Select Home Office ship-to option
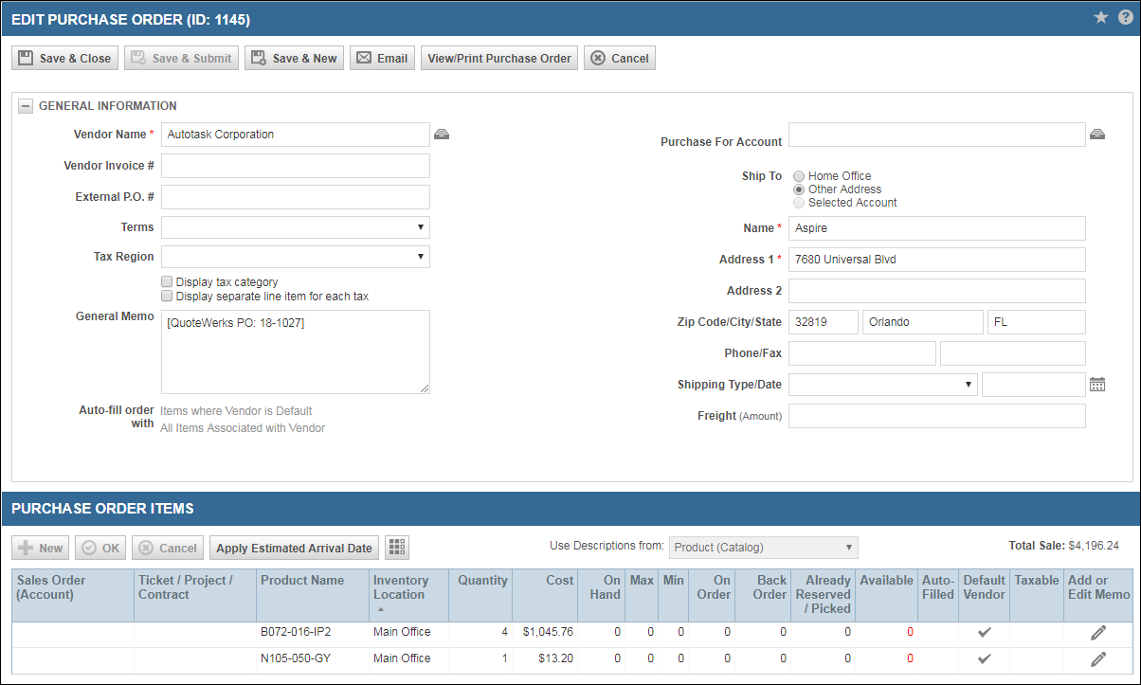The image size is (1141, 685). click(799, 176)
